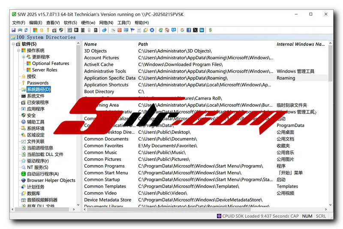Open the 自动运行程序(A) tree item

point(42,174)
